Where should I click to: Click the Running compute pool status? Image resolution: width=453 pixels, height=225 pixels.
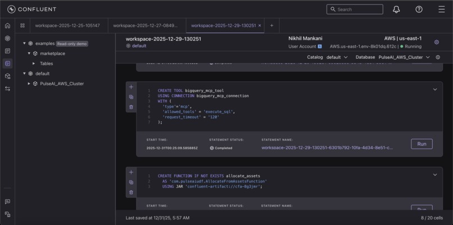[x=411, y=47]
